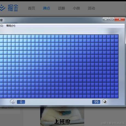Reveal top-right corner tile of minefield

pyautogui.click(x=117, y=36)
